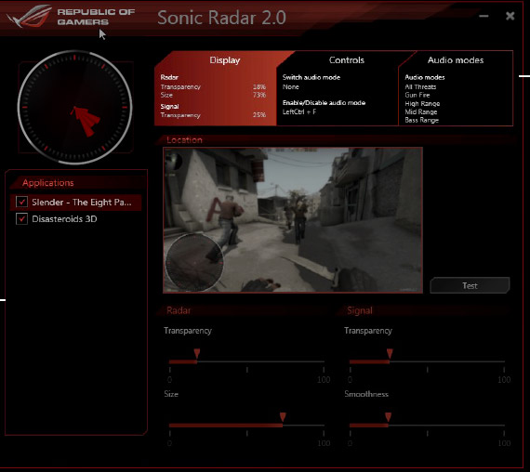The width and height of the screenshot is (530, 472).
Task: Click Gun Fire audio mode text
Action: (x=417, y=95)
